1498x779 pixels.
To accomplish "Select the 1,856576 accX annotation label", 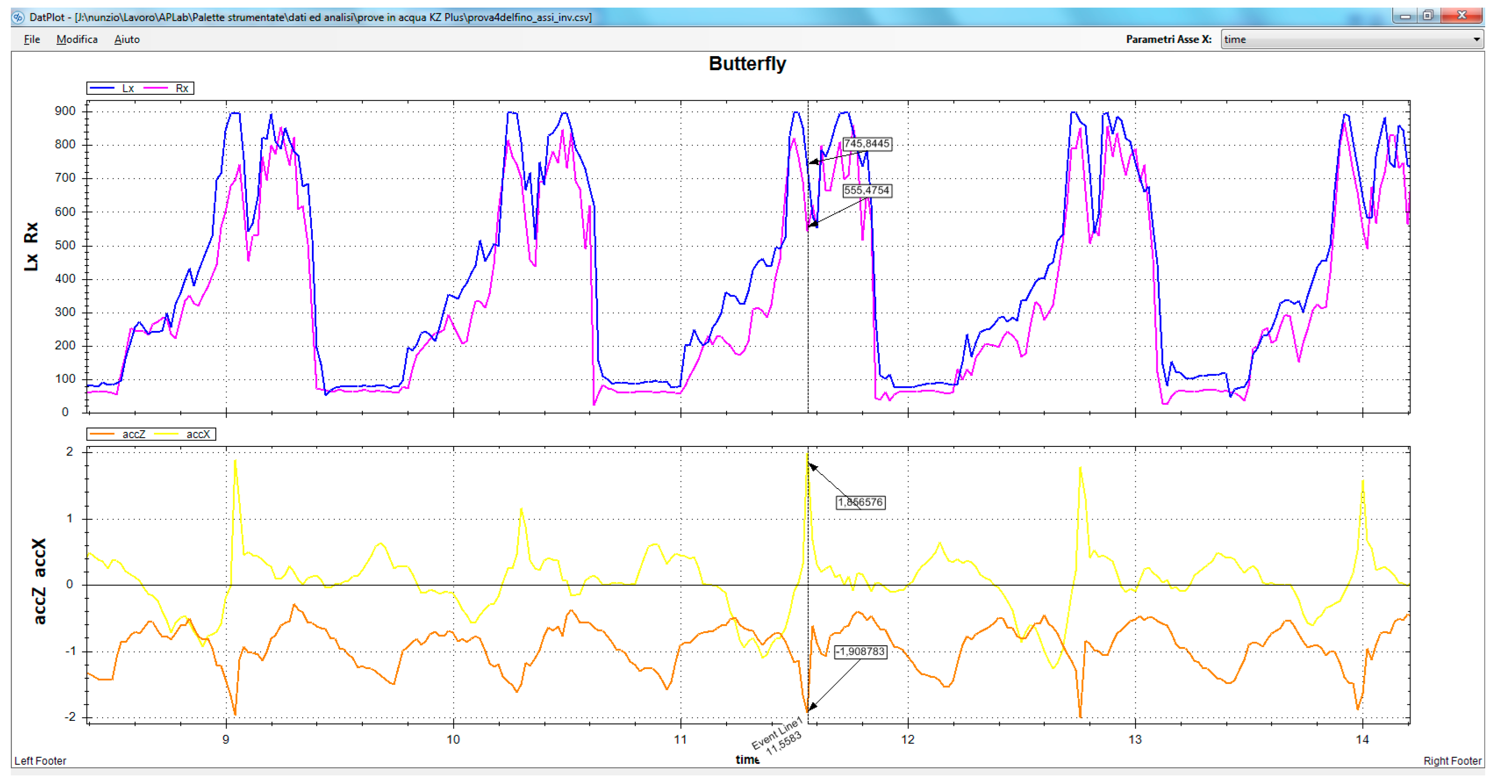I will (860, 503).
